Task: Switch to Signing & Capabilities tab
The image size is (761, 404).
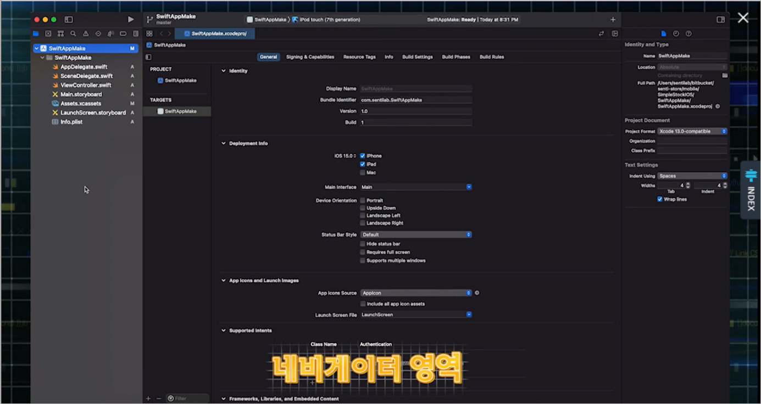Action: point(310,57)
